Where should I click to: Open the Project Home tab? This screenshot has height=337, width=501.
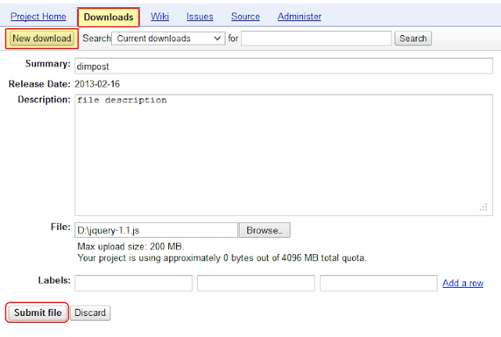(38, 16)
